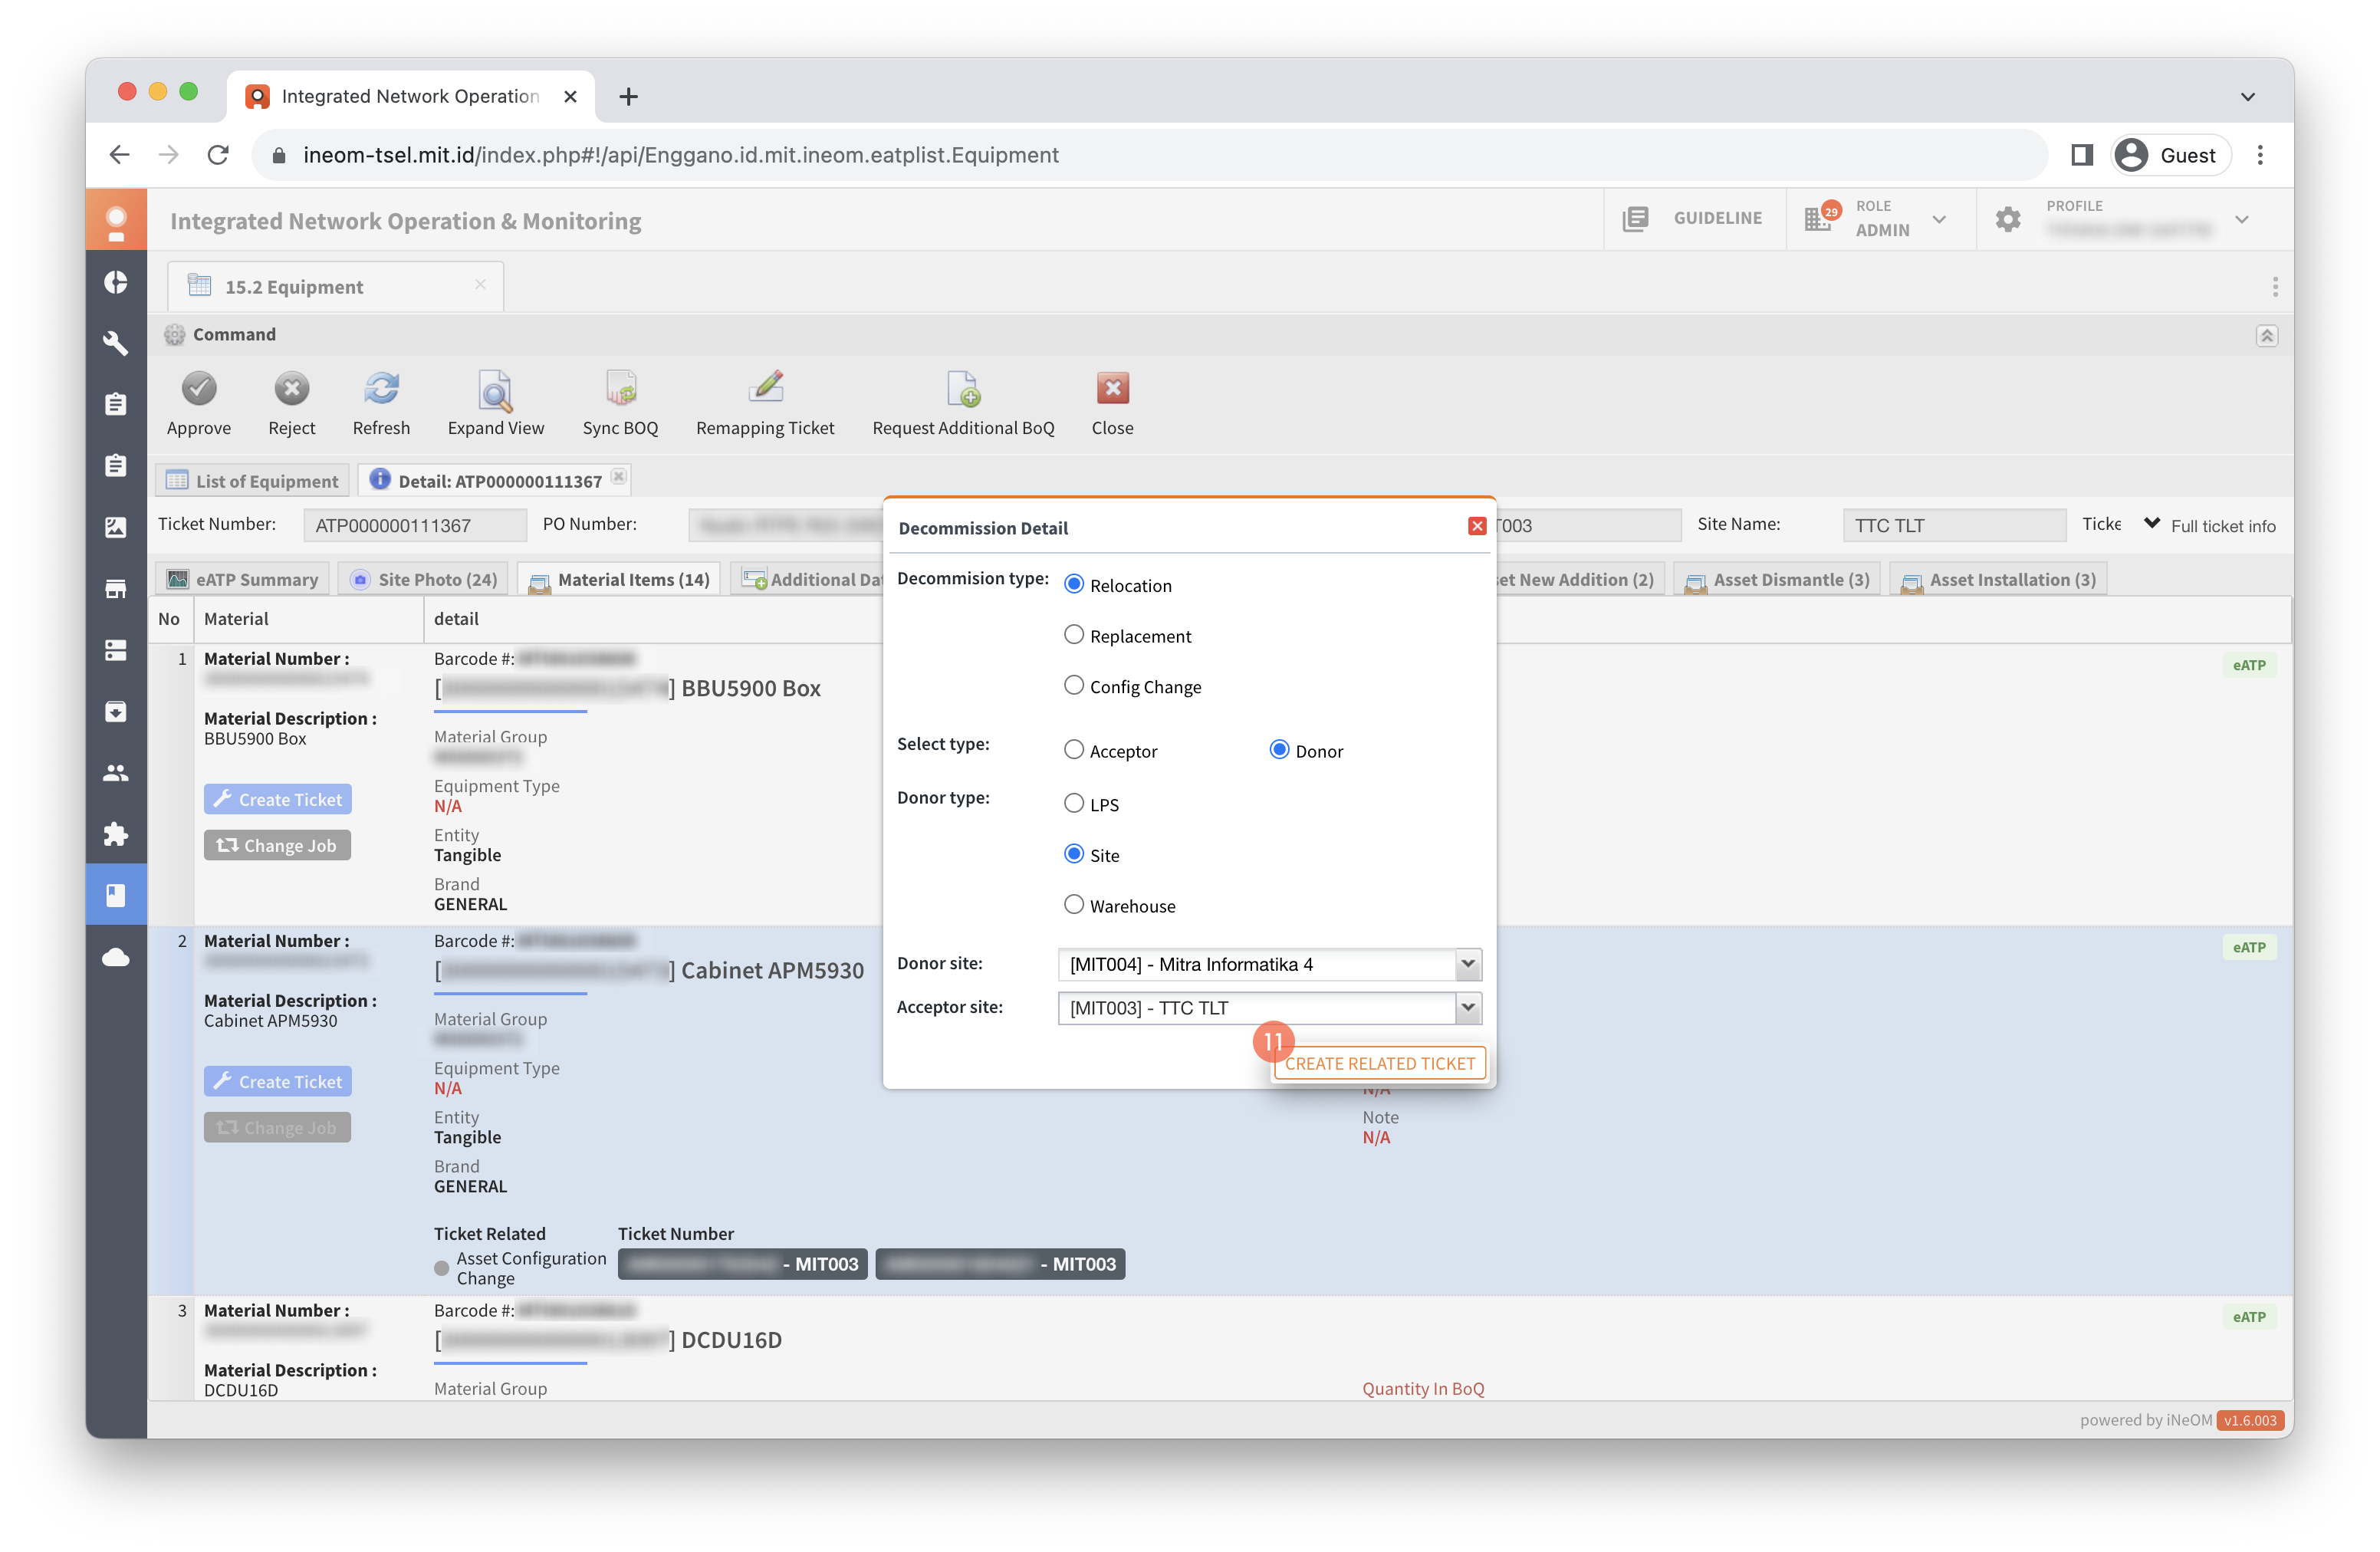Viewport: 2380px width, 1552px height.
Task: Open Expand View
Action: (x=495, y=390)
